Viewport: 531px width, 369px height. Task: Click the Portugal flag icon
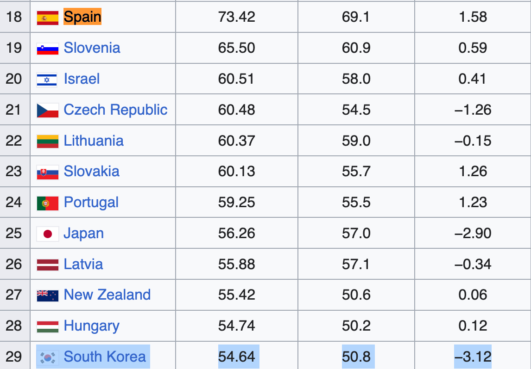(47, 203)
